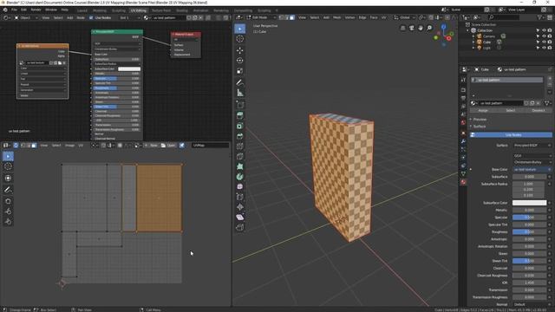Image resolution: width=555 pixels, height=312 pixels.
Task: Select the UV editor Transform tool
Action: pos(8,178)
